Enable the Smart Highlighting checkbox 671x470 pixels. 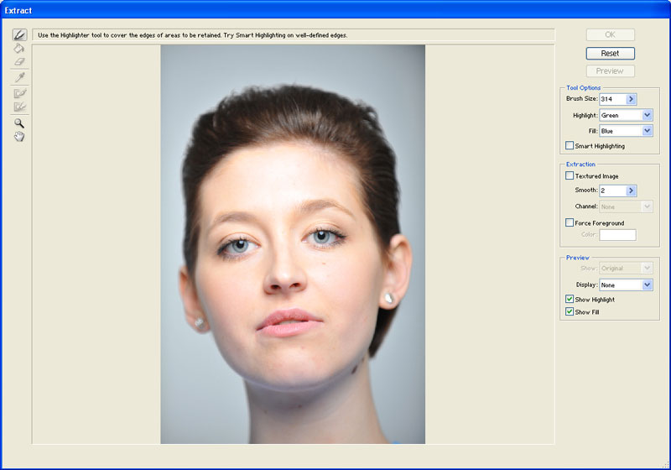pyautogui.click(x=570, y=146)
